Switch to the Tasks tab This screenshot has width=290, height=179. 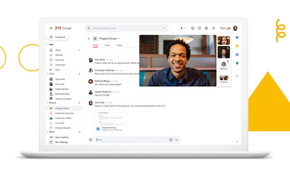pos(119,45)
